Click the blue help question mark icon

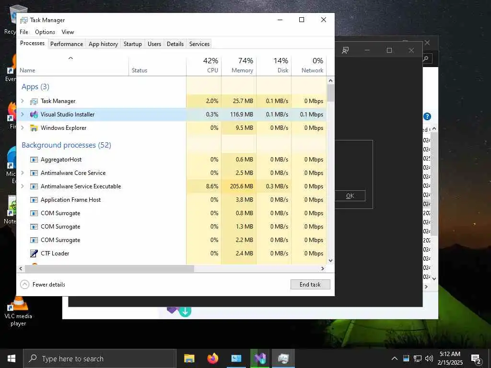coord(427,116)
